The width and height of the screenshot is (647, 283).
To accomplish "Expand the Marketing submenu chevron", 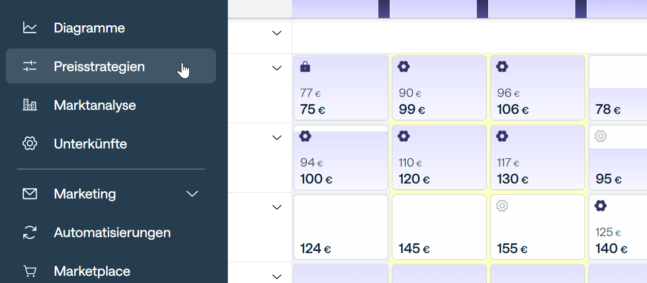I will (192, 194).
